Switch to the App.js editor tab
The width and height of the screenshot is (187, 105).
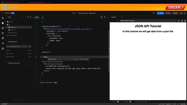coord(37,17)
